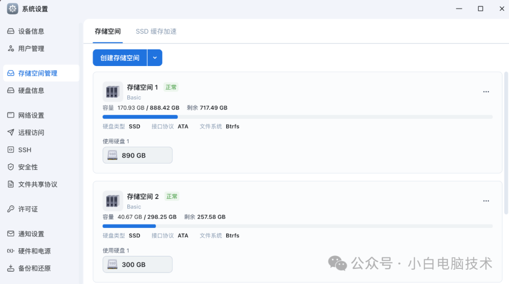Screen dimensions: 509x284
Task: Open the options menu for 存储空间 1
Action: click(486, 92)
